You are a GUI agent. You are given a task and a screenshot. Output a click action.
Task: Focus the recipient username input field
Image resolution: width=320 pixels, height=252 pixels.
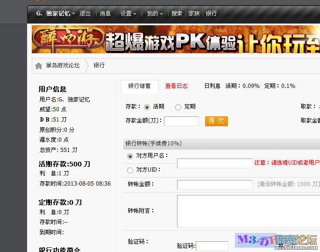coord(215,163)
